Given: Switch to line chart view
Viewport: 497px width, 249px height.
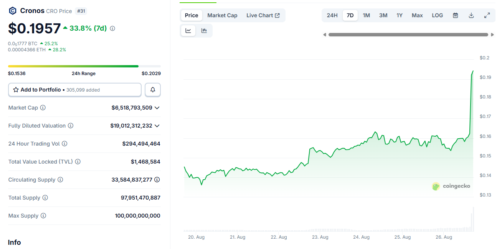Looking at the screenshot, I should tap(188, 31).
